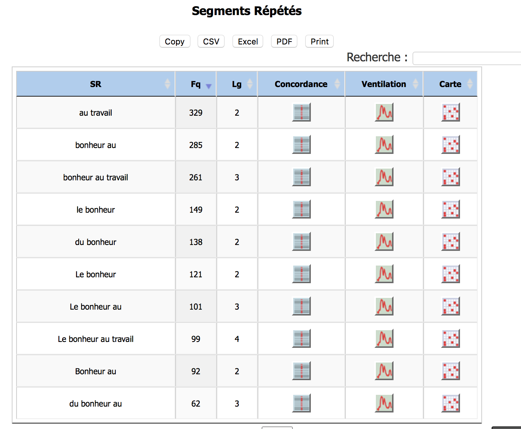The image size is (521, 429).
Task: Click the Copy export button
Action: pos(175,42)
